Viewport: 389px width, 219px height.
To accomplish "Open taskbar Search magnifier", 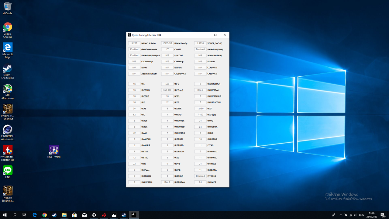I will point(15,215).
